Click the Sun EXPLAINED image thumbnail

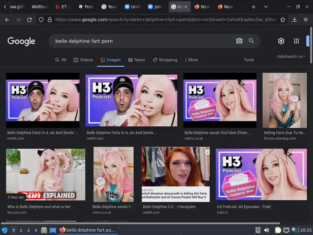click(46, 174)
